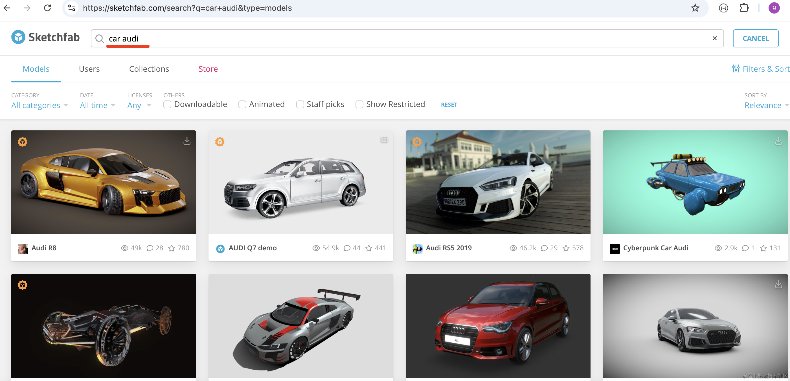Open the Sort by Relevance dropdown
Screen dimensions: 790x381
pos(766,105)
